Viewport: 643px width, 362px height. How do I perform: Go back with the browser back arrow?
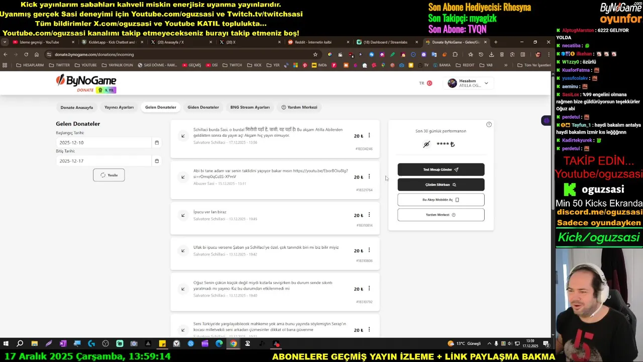(x=5, y=54)
